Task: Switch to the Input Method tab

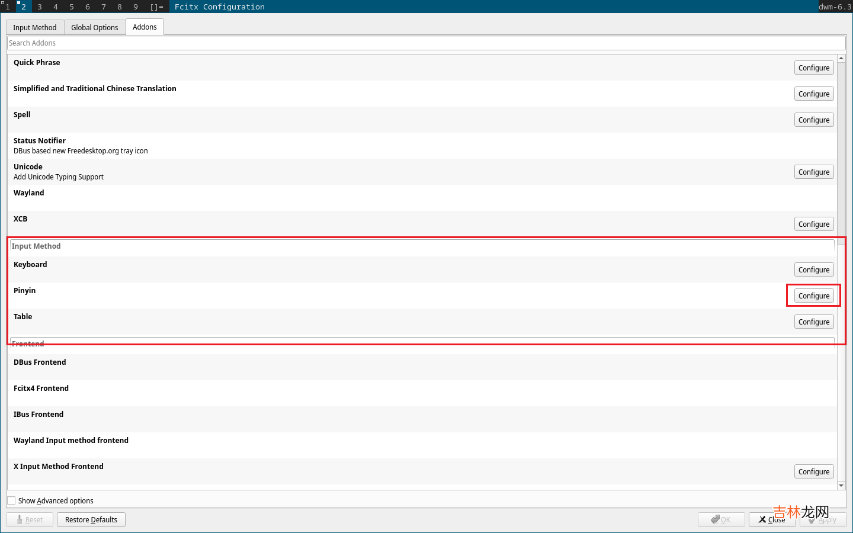Action: pyautogui.click(x=35, y=28)
